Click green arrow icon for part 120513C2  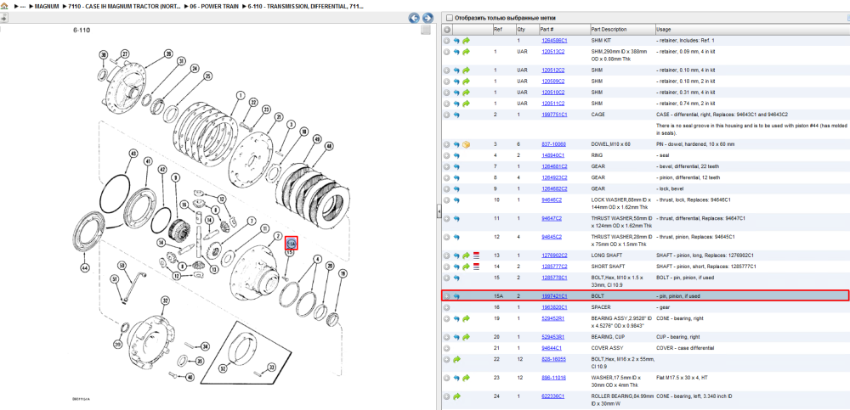[466, 52]
